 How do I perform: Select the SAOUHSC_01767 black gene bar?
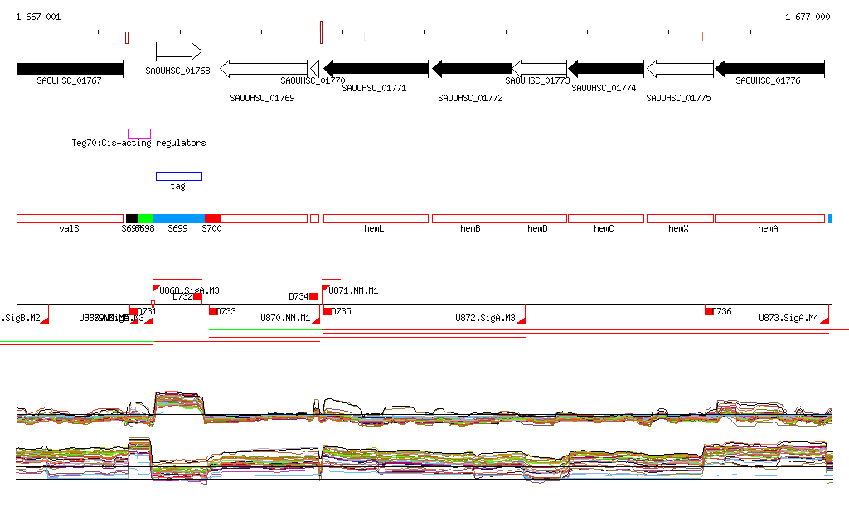[70, 69]
